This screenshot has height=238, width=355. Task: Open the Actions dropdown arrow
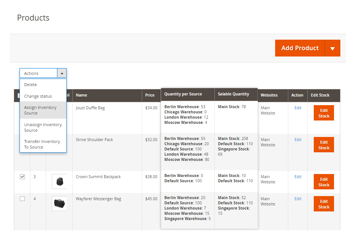(62, 73)
